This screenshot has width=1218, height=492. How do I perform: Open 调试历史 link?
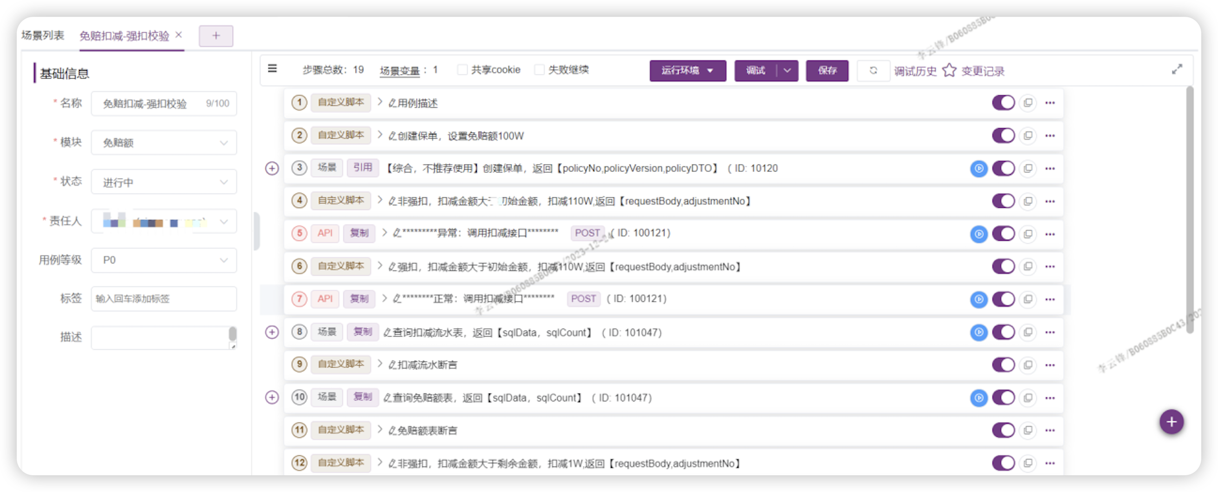click(x=915, y=72)
